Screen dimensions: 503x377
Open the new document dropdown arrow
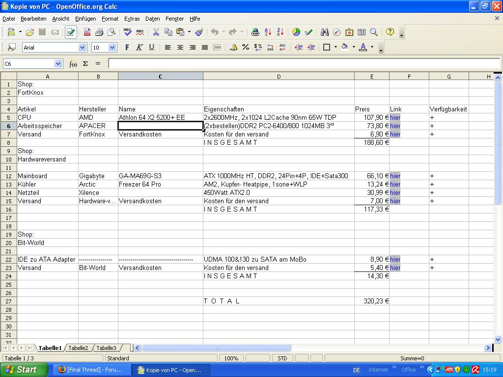pos(20,32)
